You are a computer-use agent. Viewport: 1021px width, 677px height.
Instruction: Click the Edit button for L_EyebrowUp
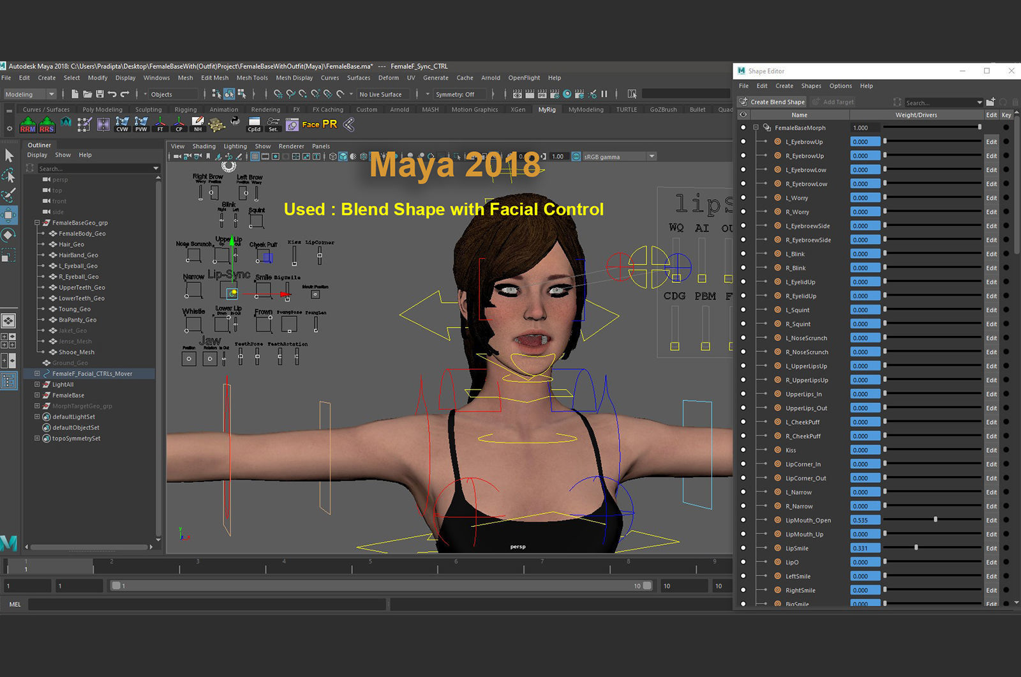pyautogui.click(x=991, y=142)
